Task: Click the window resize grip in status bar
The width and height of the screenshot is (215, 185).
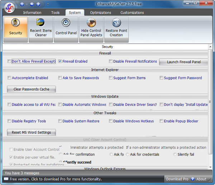Action: (x=210, y=180)
